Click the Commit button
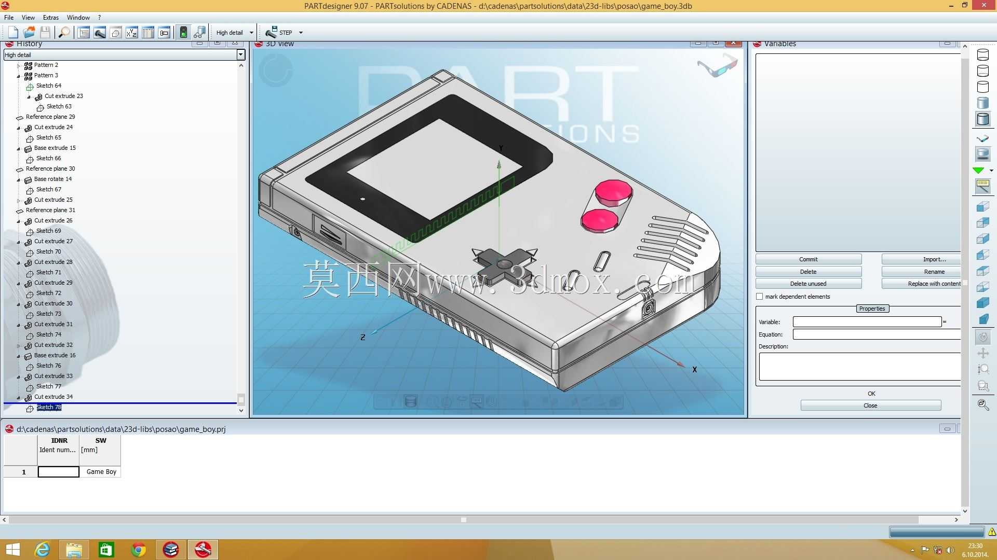The image size is (997, 560). [x=809, y=259]
